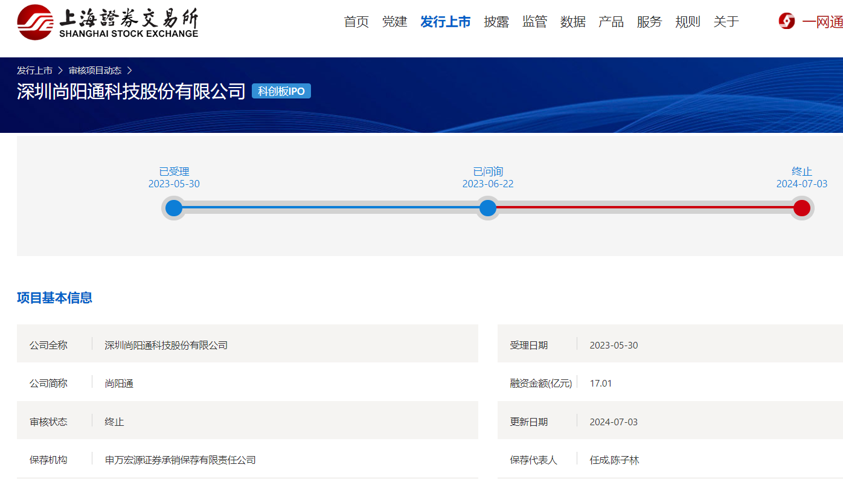Open the 规则 menu item

[688, 22]
